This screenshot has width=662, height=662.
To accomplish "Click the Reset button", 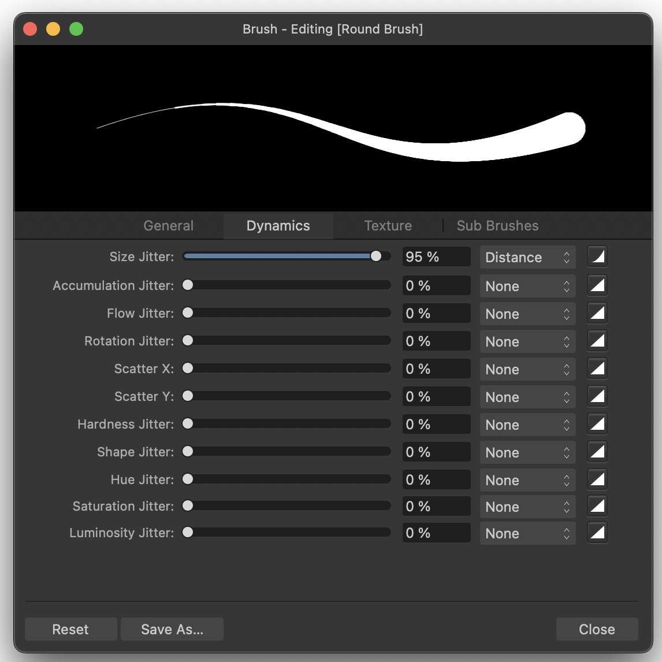I will (70, 629).
